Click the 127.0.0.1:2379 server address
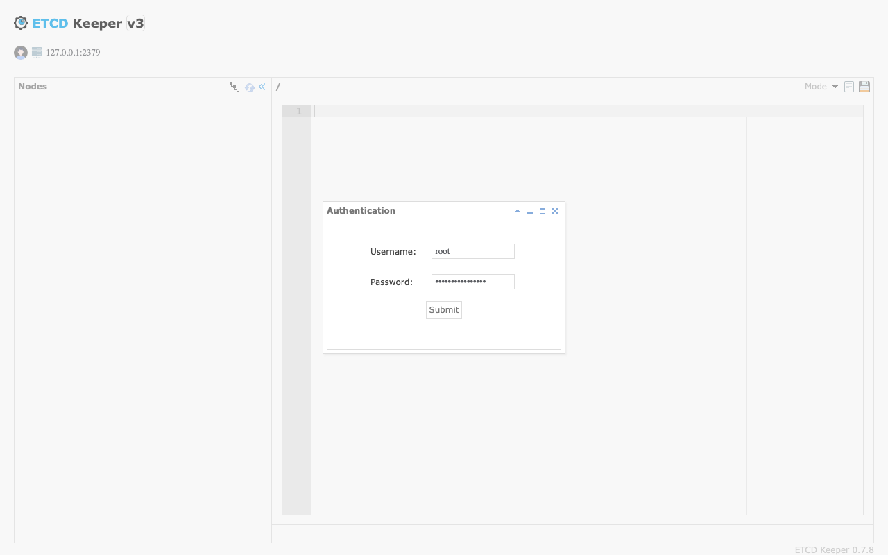Image resolution: width=888 pixels, height=555 pixels. pyautogui.click(x=73, y=53)
